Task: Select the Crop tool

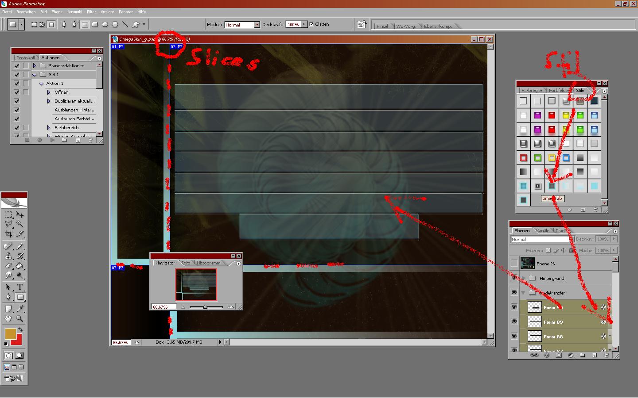Action: click(x=8, y=234)
